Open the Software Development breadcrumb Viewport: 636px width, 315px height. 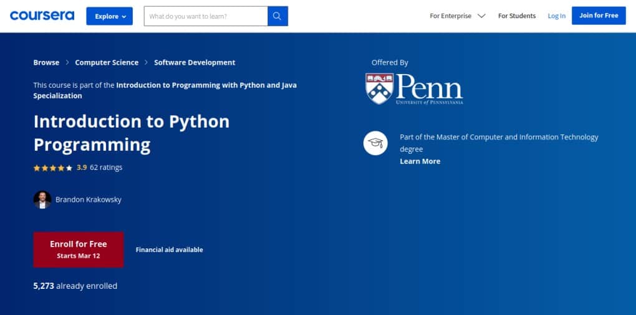(195, 62)
